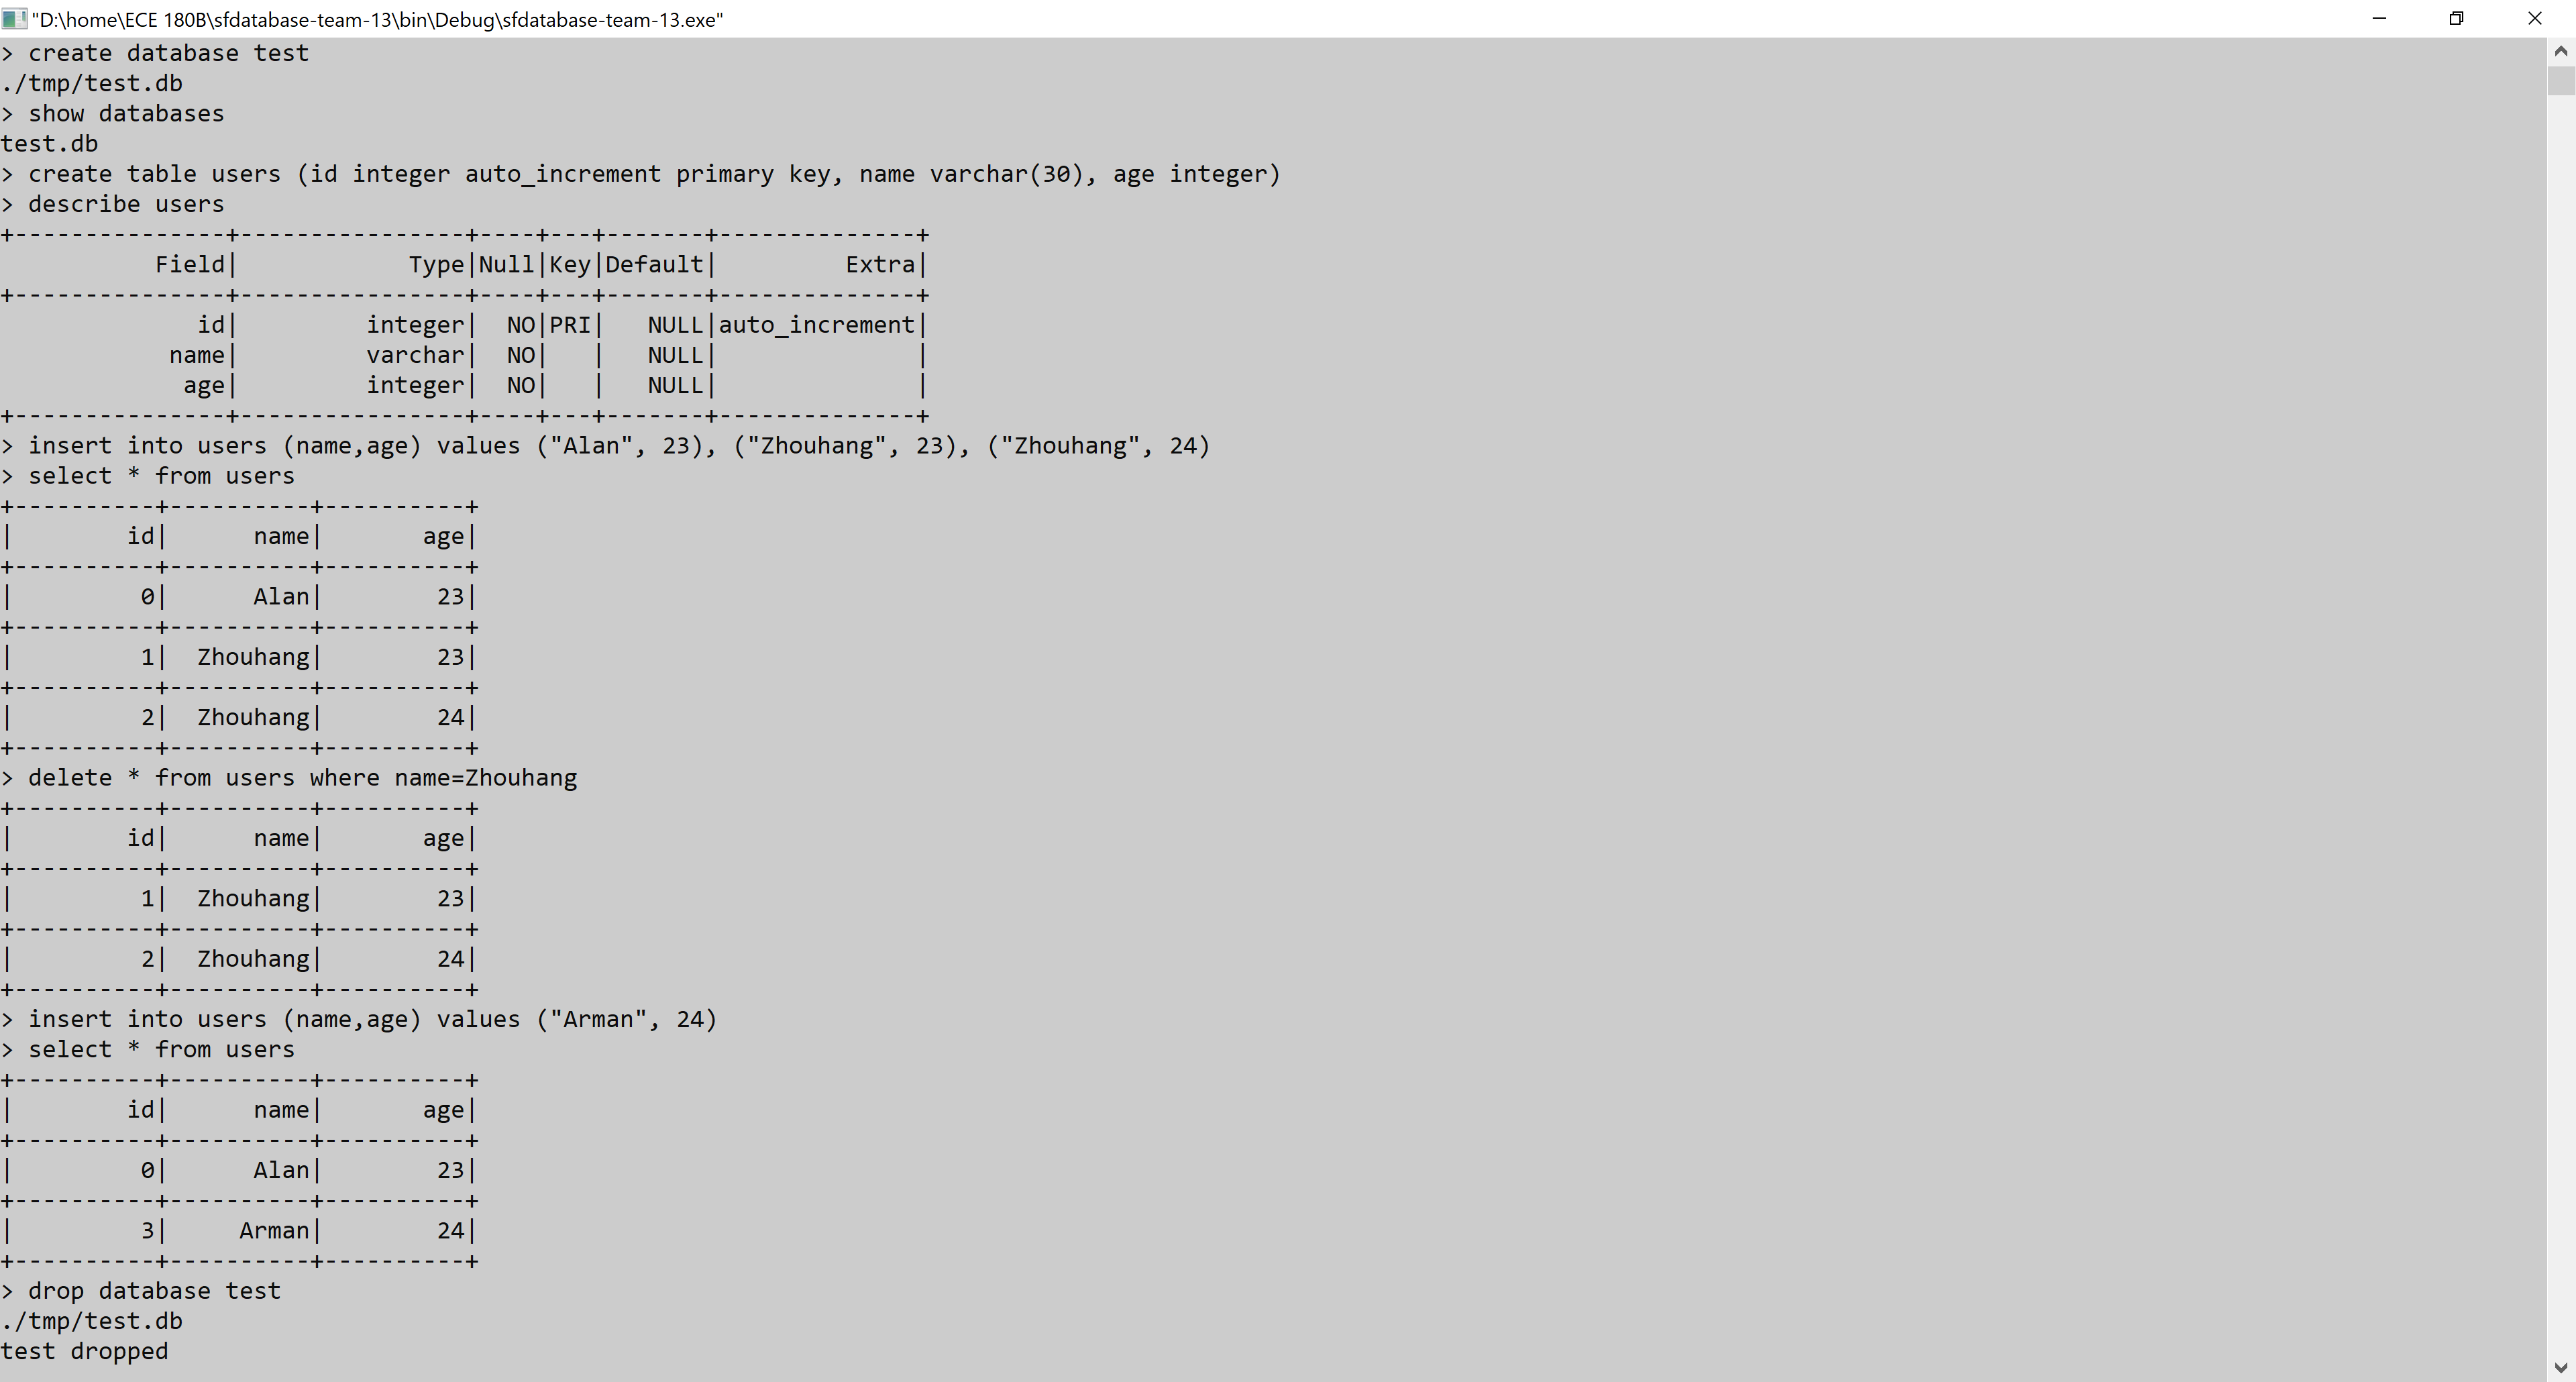Click the './tmp/test.db' line after drop command
The image size is (2576, 1382).
[91, 1321]
